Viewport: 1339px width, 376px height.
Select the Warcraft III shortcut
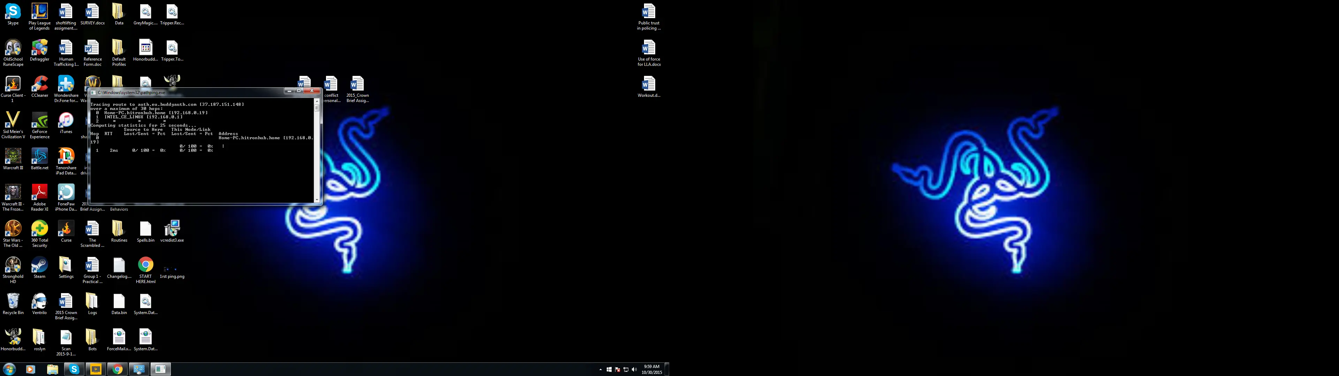(13, 159)
